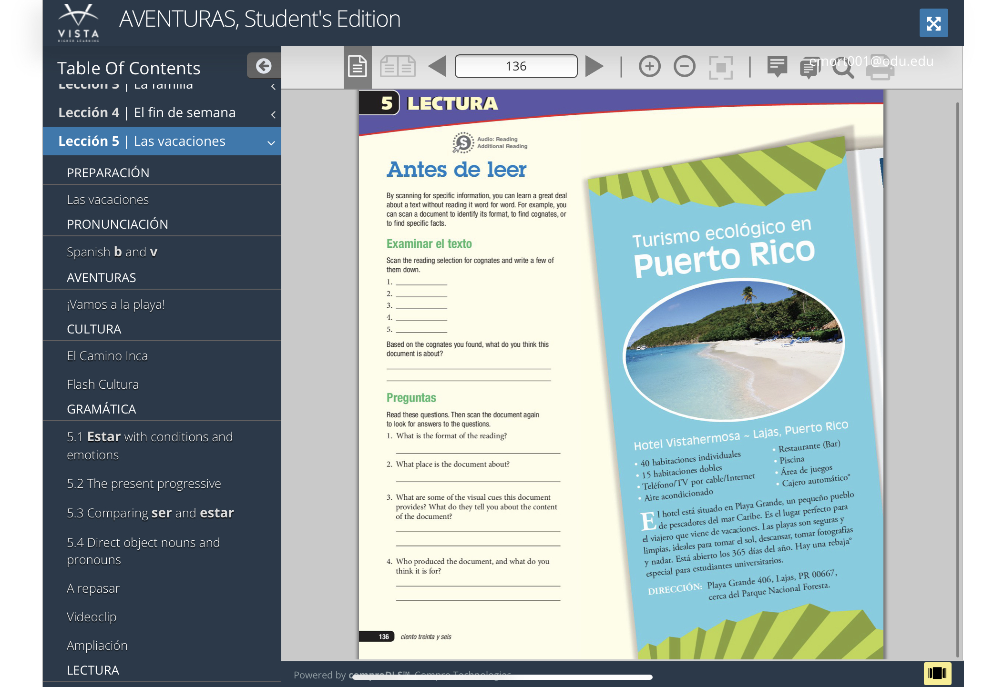Click the Puerto Rico beach photo
This screenshot has width=1004, height=687.
point(734,350)
